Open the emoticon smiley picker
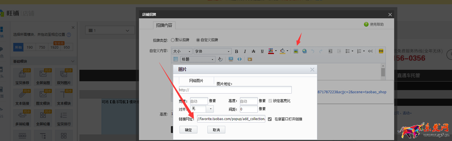Image resolution: width=452 pixels, height=141 pixels. (x=381, y=51)
